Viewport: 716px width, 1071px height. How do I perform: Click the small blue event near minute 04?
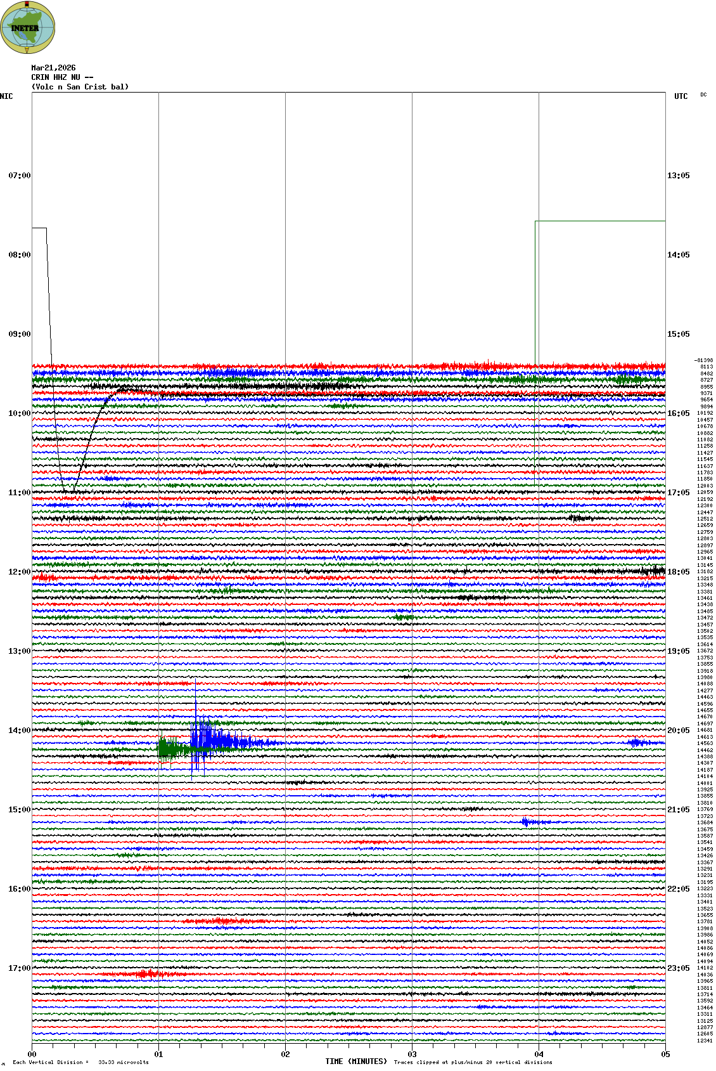point(527,822)
